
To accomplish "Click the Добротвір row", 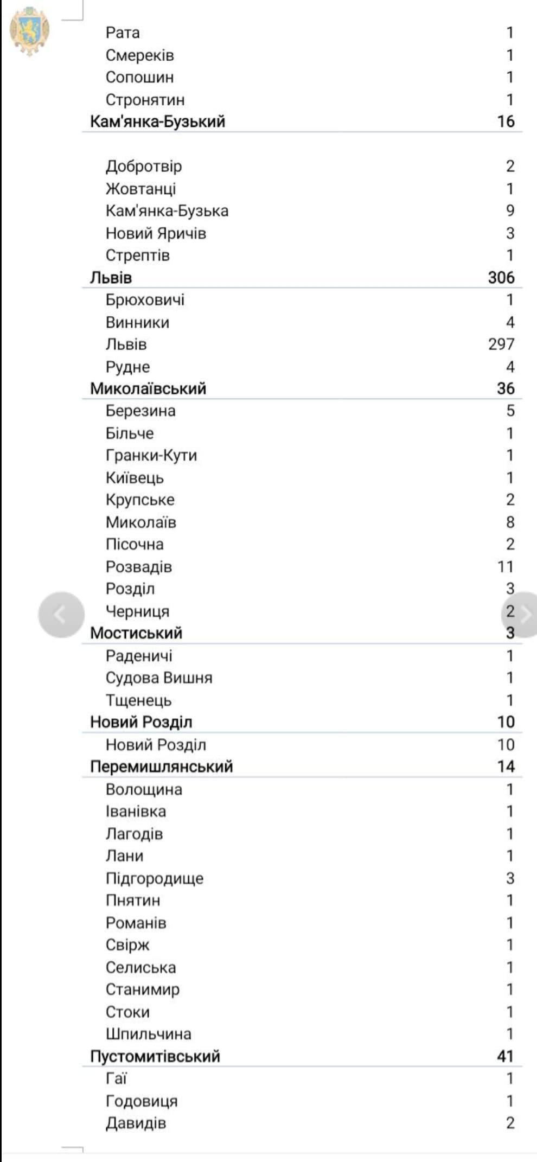I will [144, 166].
